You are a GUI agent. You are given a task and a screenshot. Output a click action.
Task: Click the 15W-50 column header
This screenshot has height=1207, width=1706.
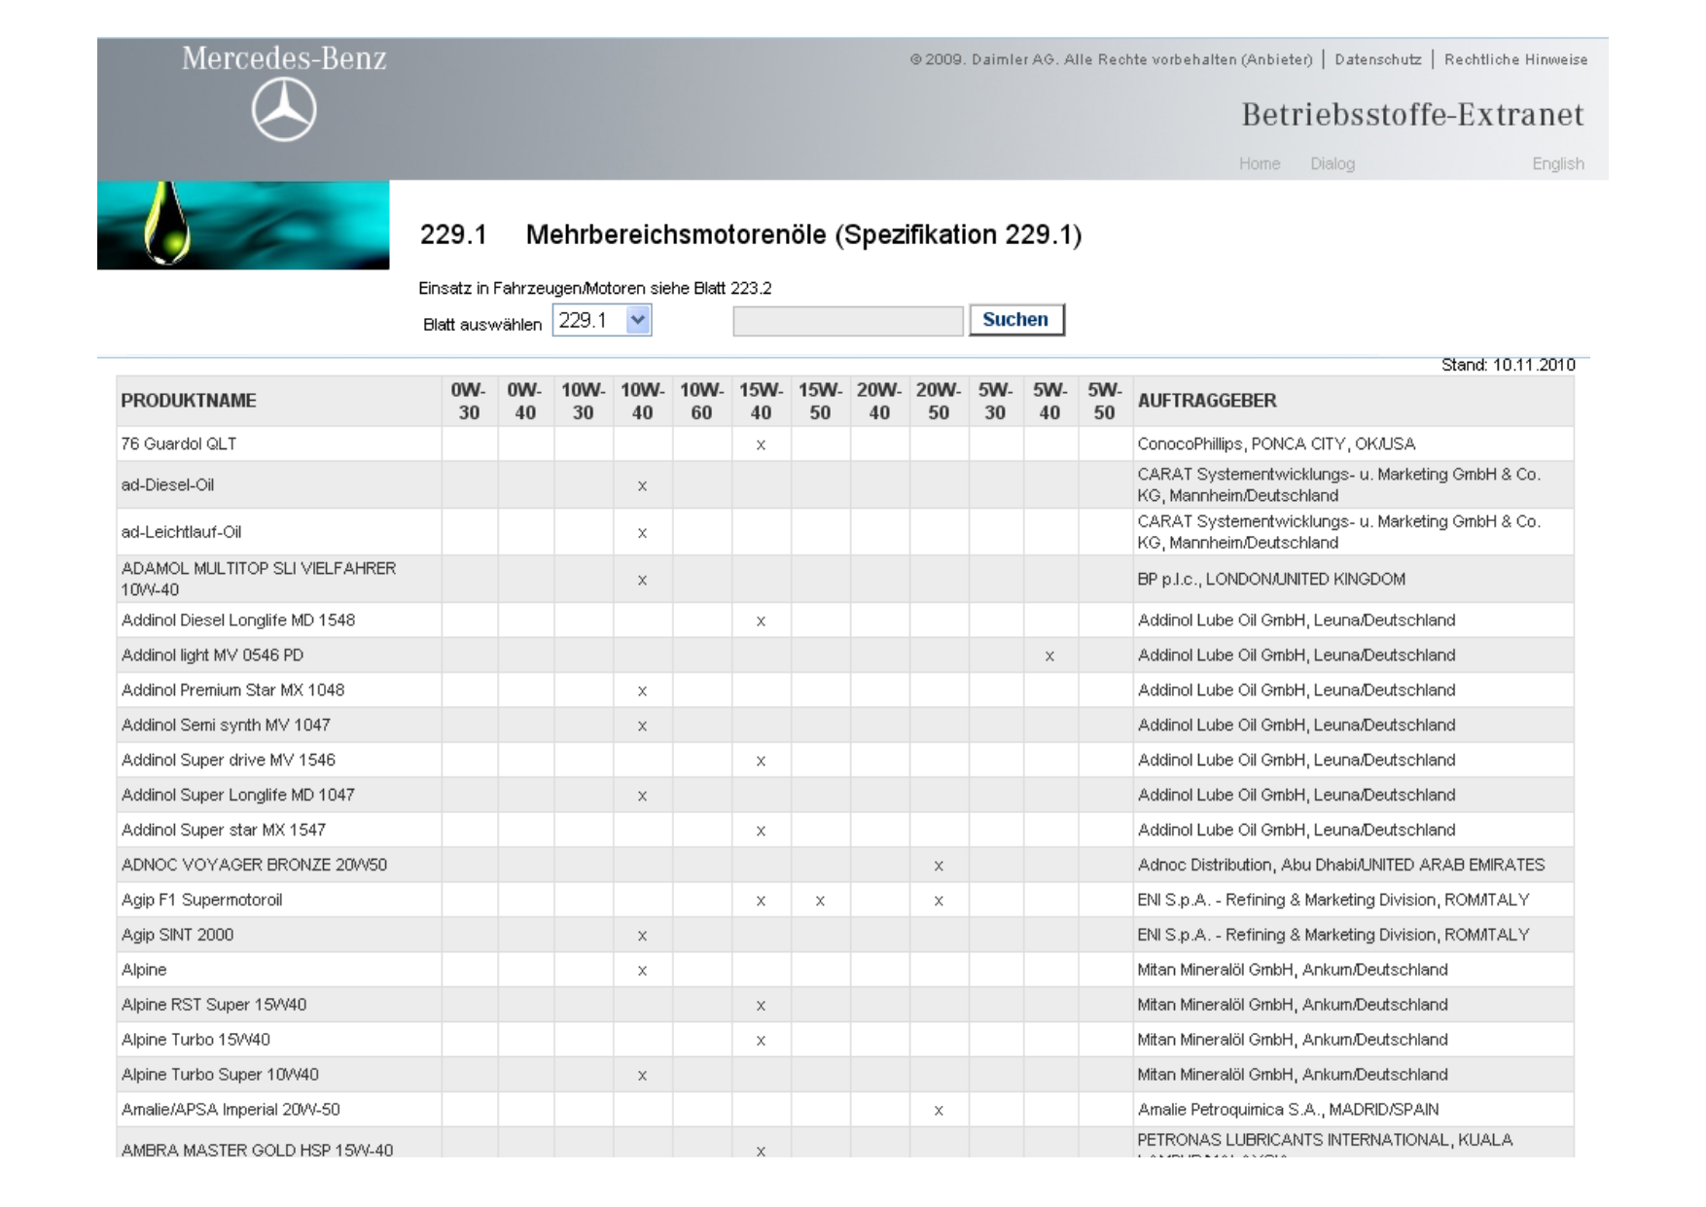click(x=820, y=401)
